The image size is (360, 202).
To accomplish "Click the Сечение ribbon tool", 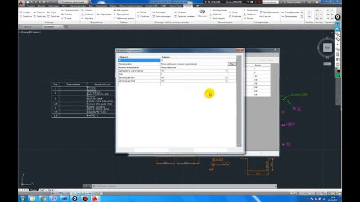I will pos(180,12).
